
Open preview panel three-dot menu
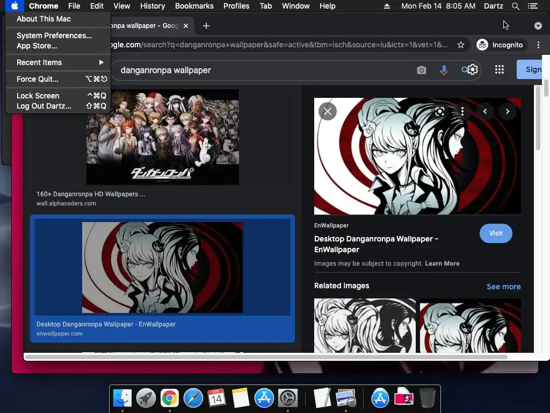462,111
